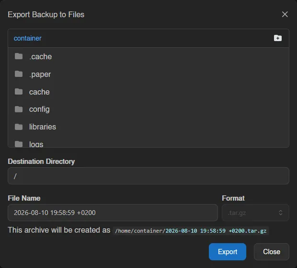Open the config folder
This screenshot has width=297, height=268.
coord(148,109)
